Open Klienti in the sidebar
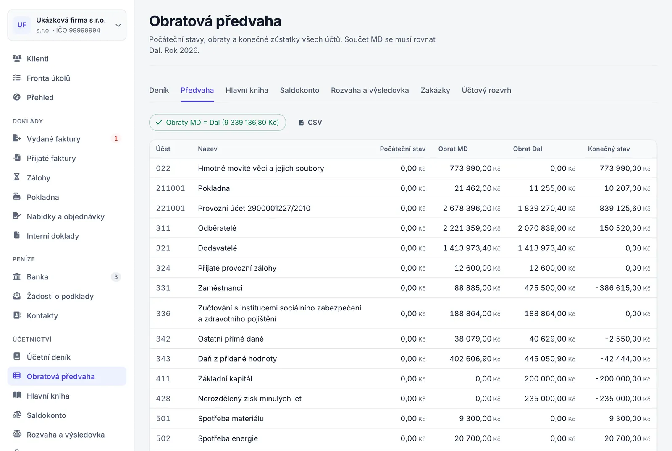 (x=67, y=59)
